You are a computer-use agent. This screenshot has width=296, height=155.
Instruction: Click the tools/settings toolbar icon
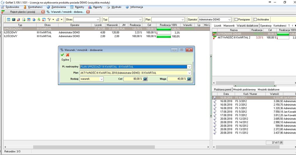[x=58, y=19]
